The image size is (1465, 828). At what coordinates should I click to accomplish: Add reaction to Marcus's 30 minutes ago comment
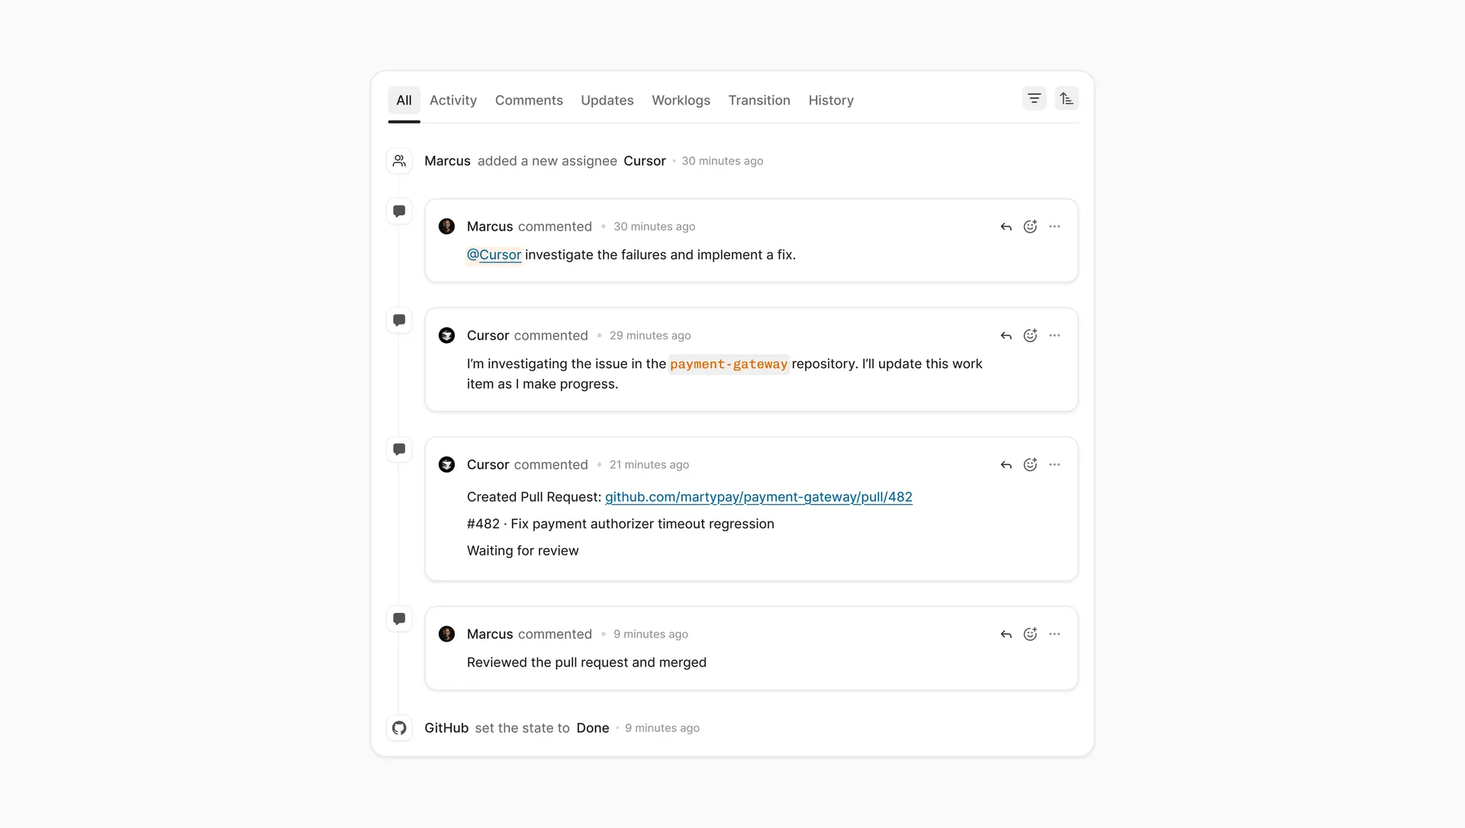click(1030, 226)
